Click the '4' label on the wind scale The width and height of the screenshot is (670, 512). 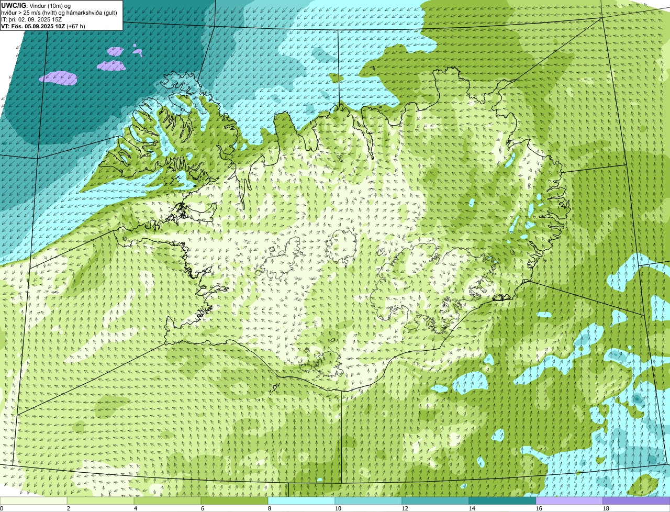(x=136, y=508)
